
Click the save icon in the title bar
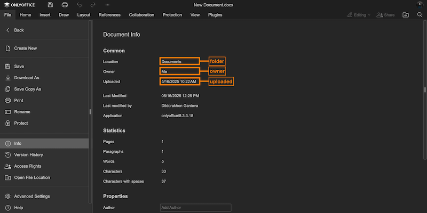point(50,5)
